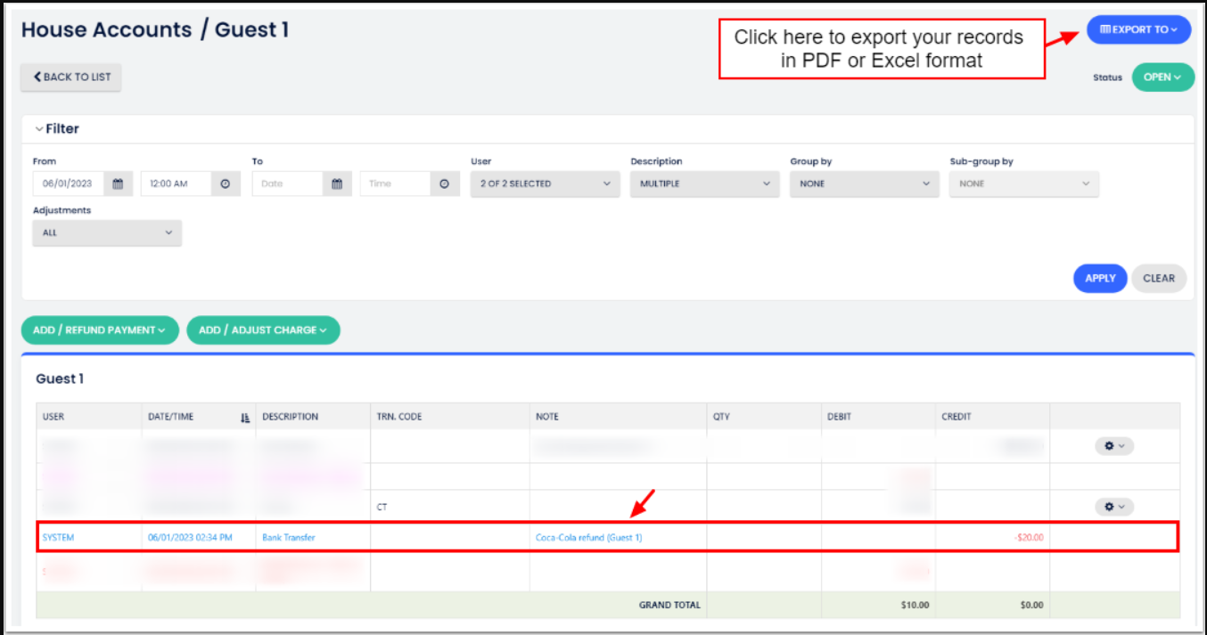This screenshot has width=1207, height=635.
Task: Open the Export To menu
Action: (1138, 29)
